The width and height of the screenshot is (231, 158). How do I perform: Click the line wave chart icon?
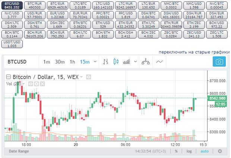[159, 62]
